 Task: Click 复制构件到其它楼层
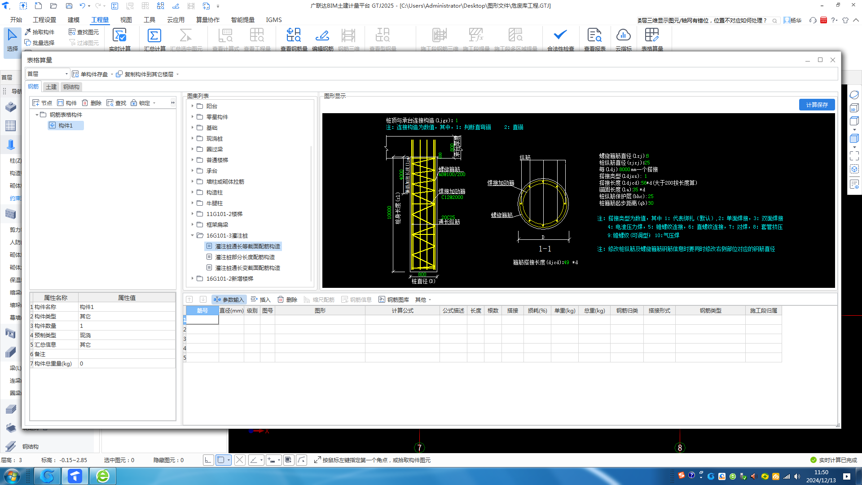pyautogui.click(x=145, y=74)
